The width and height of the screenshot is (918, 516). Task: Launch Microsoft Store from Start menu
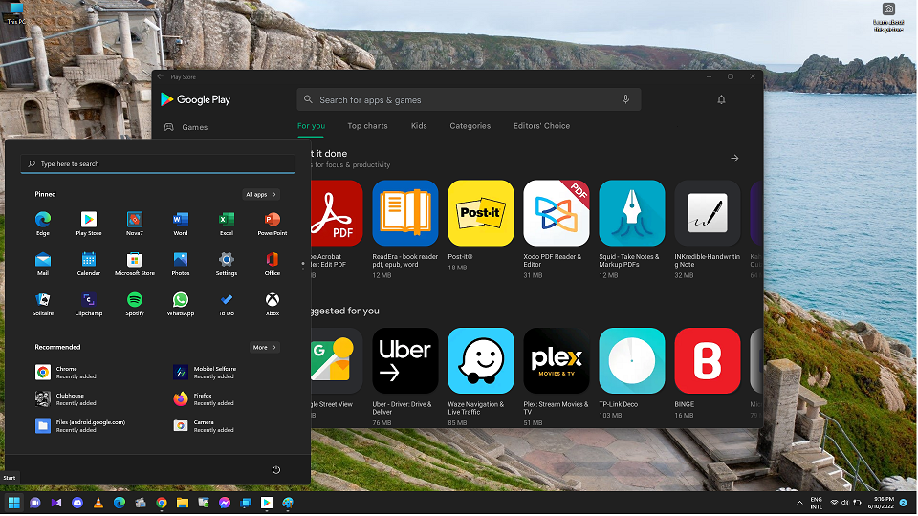pyautogui.click(x=135, y=264)
